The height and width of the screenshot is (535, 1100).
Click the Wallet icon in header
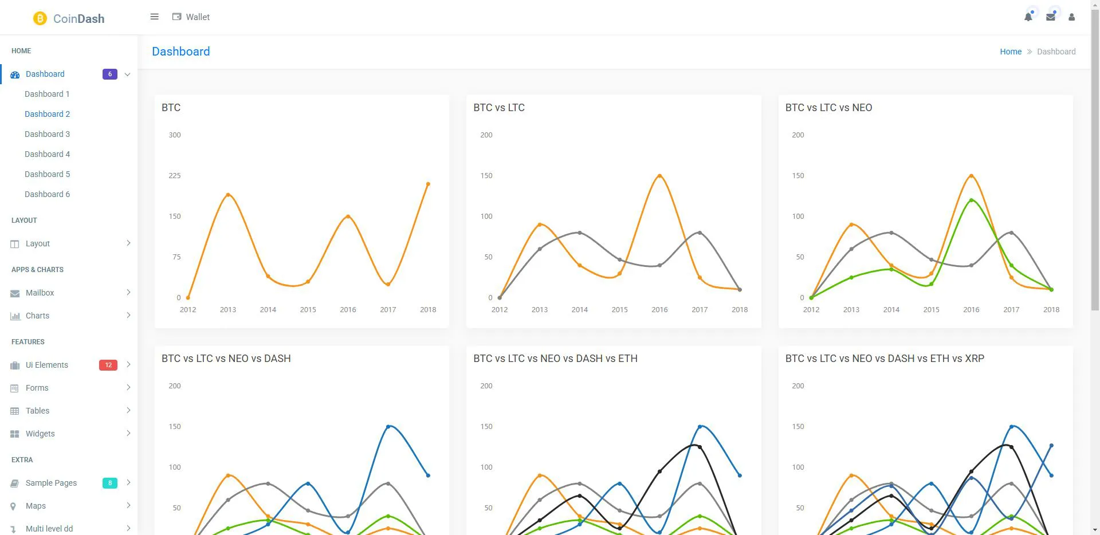pyautogui.click(x=177, y=17)
